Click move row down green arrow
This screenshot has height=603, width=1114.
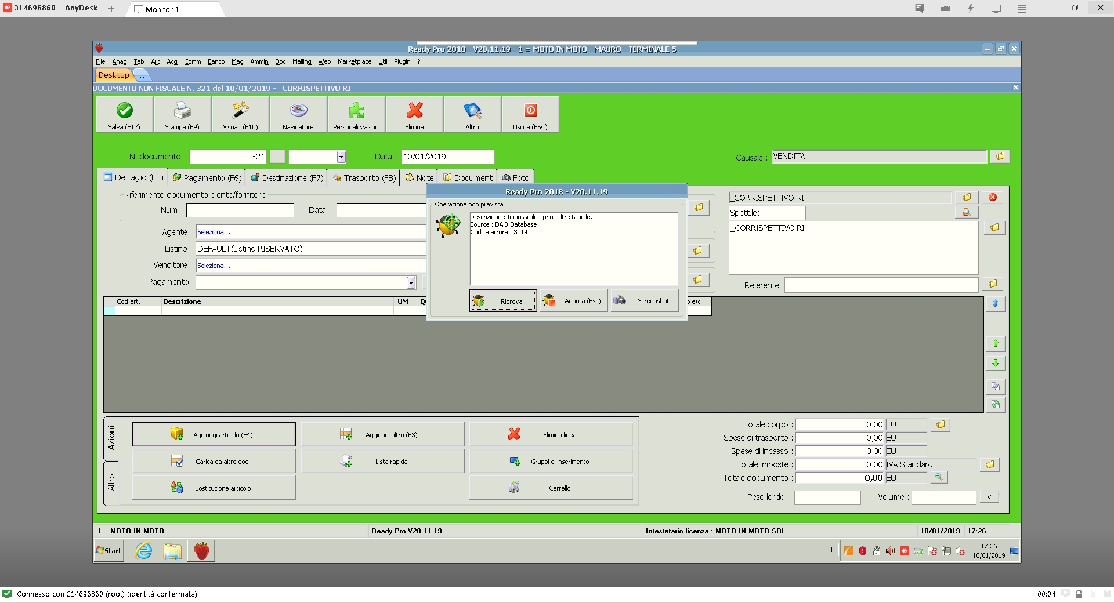tap(996, 363)
